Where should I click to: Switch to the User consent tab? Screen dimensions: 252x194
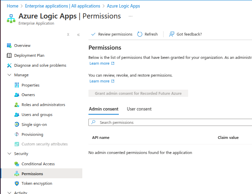(x=139, y=109)
